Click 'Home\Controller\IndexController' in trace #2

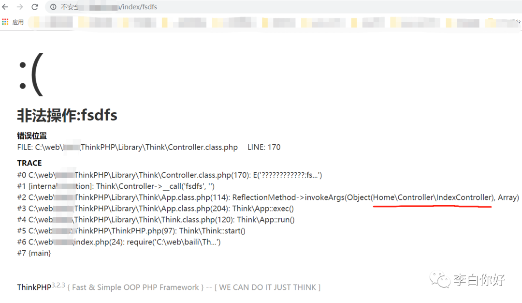point(433,197)
